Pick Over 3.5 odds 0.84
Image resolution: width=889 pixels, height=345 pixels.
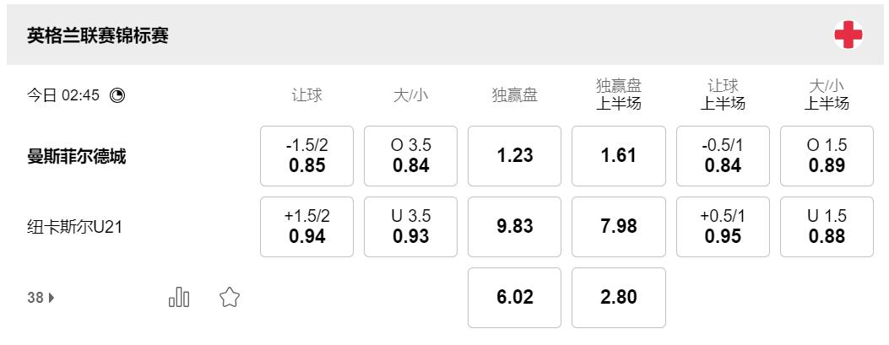(x=410, y=156)
